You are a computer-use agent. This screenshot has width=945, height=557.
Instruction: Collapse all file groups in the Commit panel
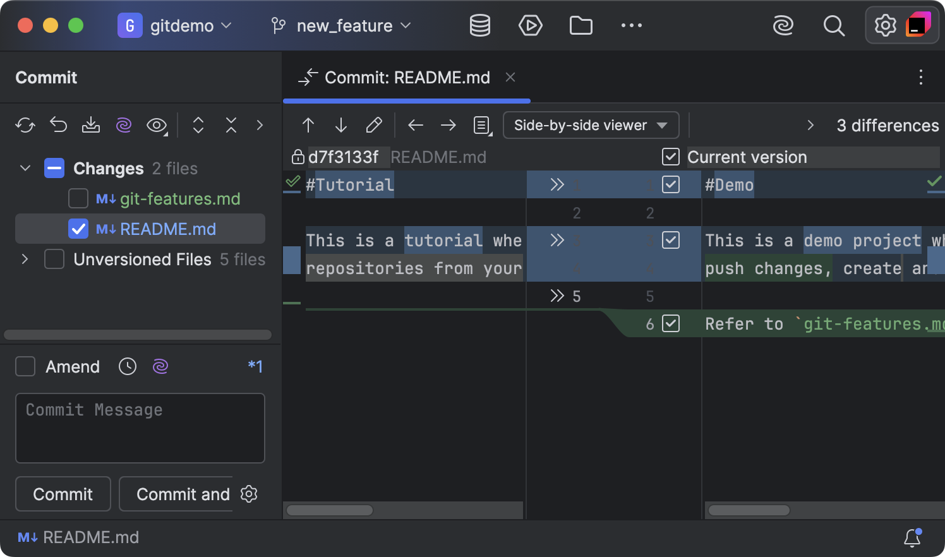point(231,124)
